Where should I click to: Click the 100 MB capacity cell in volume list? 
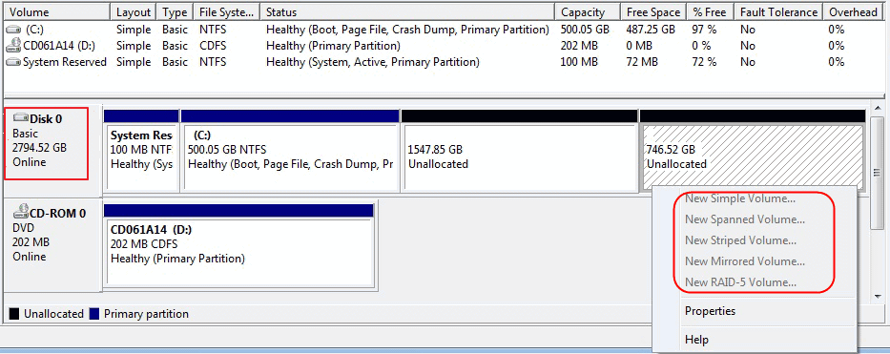coord(579,62)
